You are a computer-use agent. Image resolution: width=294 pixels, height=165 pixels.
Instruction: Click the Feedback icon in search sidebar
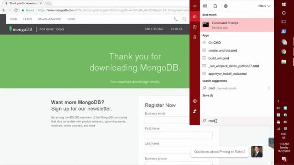(x=195, y=111)
